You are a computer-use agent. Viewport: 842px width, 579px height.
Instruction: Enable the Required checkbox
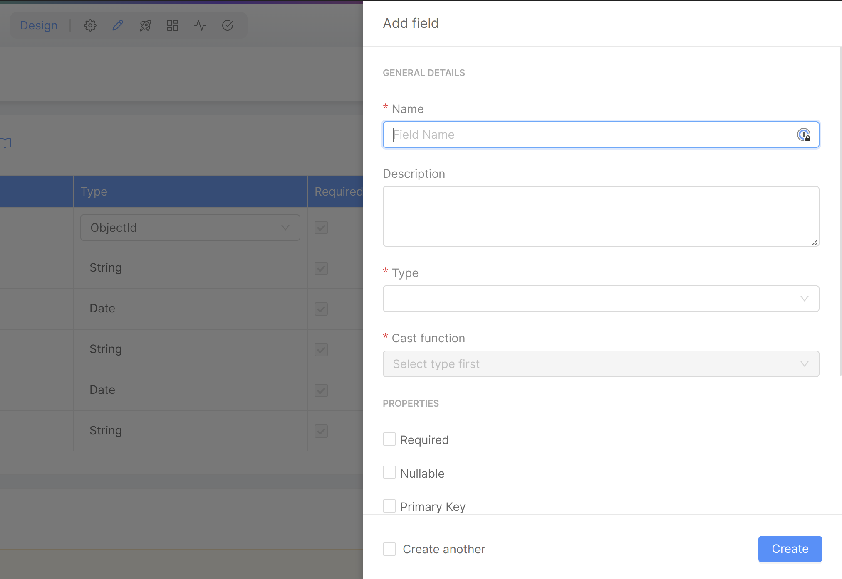(x=389, y=439)
